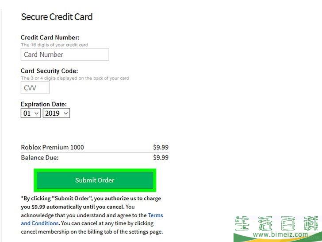Click the $9.99 price next to Roblox Premium
Screen dimensions: 322x242
161,147
